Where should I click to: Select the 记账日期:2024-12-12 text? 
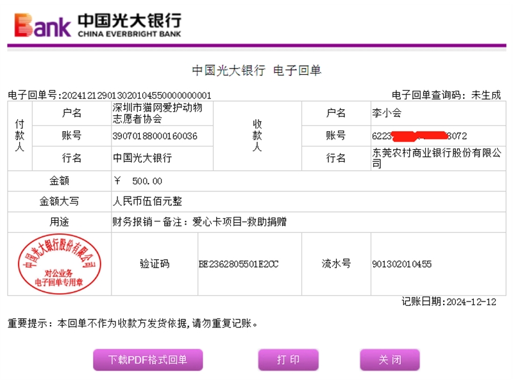coord(449,301)
